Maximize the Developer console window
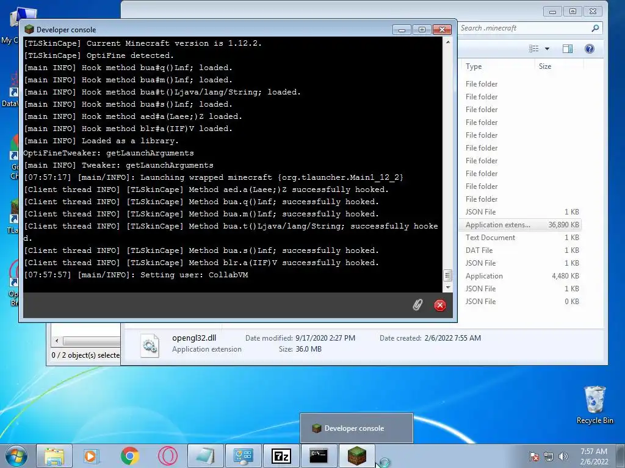 (422, 30)
